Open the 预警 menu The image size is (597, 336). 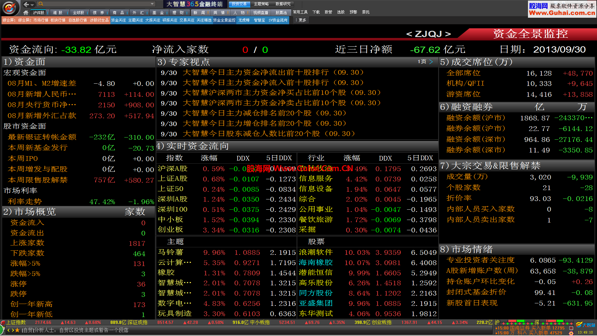point(353,12)
